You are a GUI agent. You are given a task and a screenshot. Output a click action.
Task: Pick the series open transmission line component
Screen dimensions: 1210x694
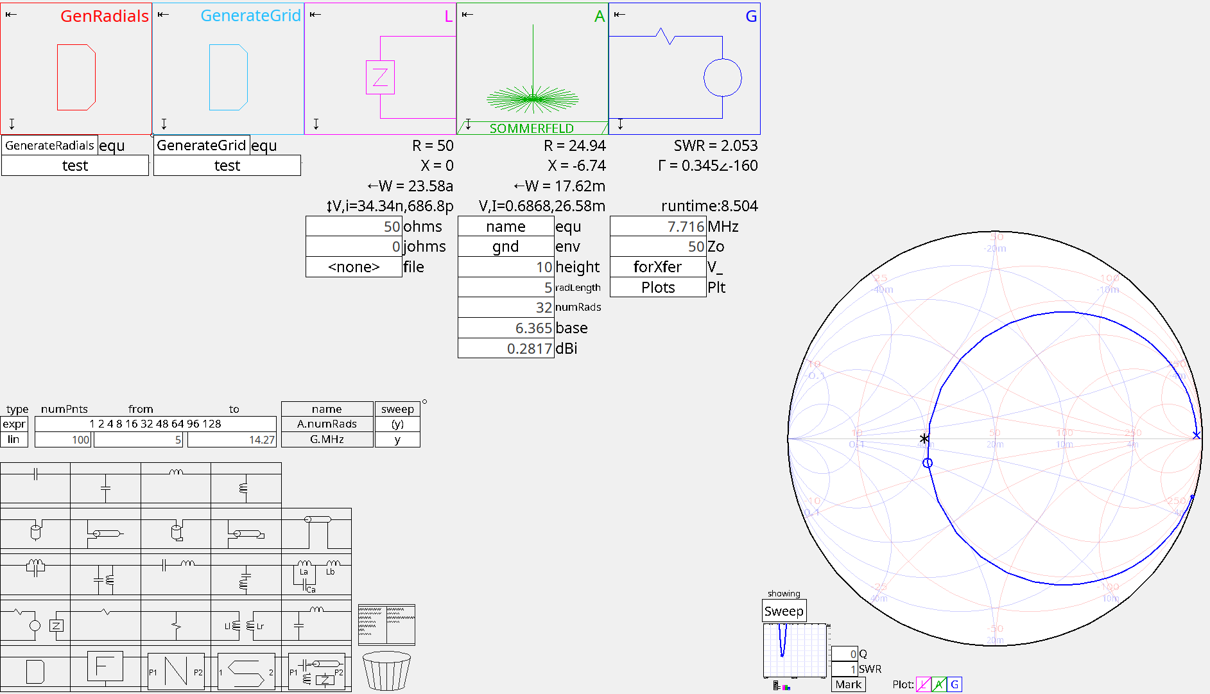[x=105, y=529]
